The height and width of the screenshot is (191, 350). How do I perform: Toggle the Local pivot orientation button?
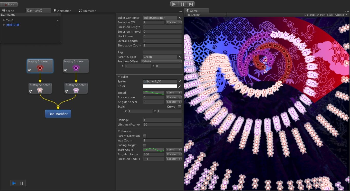click(10, 4)
